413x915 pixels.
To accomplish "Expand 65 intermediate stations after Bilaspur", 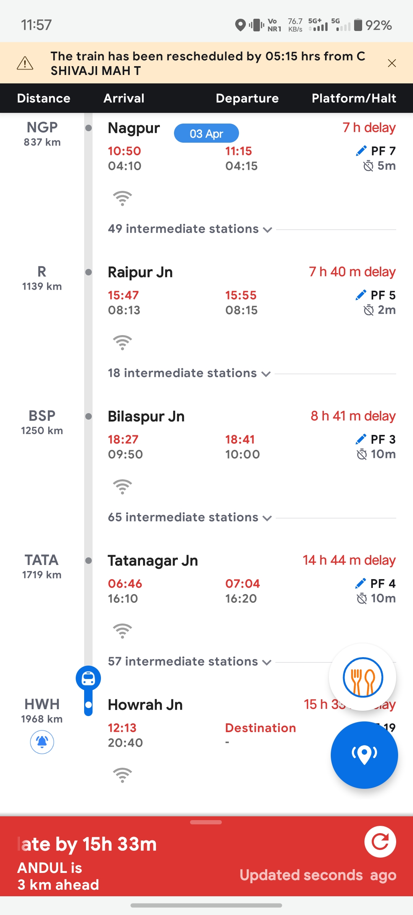I will pos(190,518).
